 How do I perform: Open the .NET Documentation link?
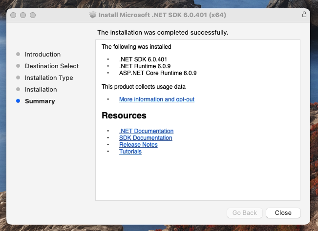[x=146, y=131]
